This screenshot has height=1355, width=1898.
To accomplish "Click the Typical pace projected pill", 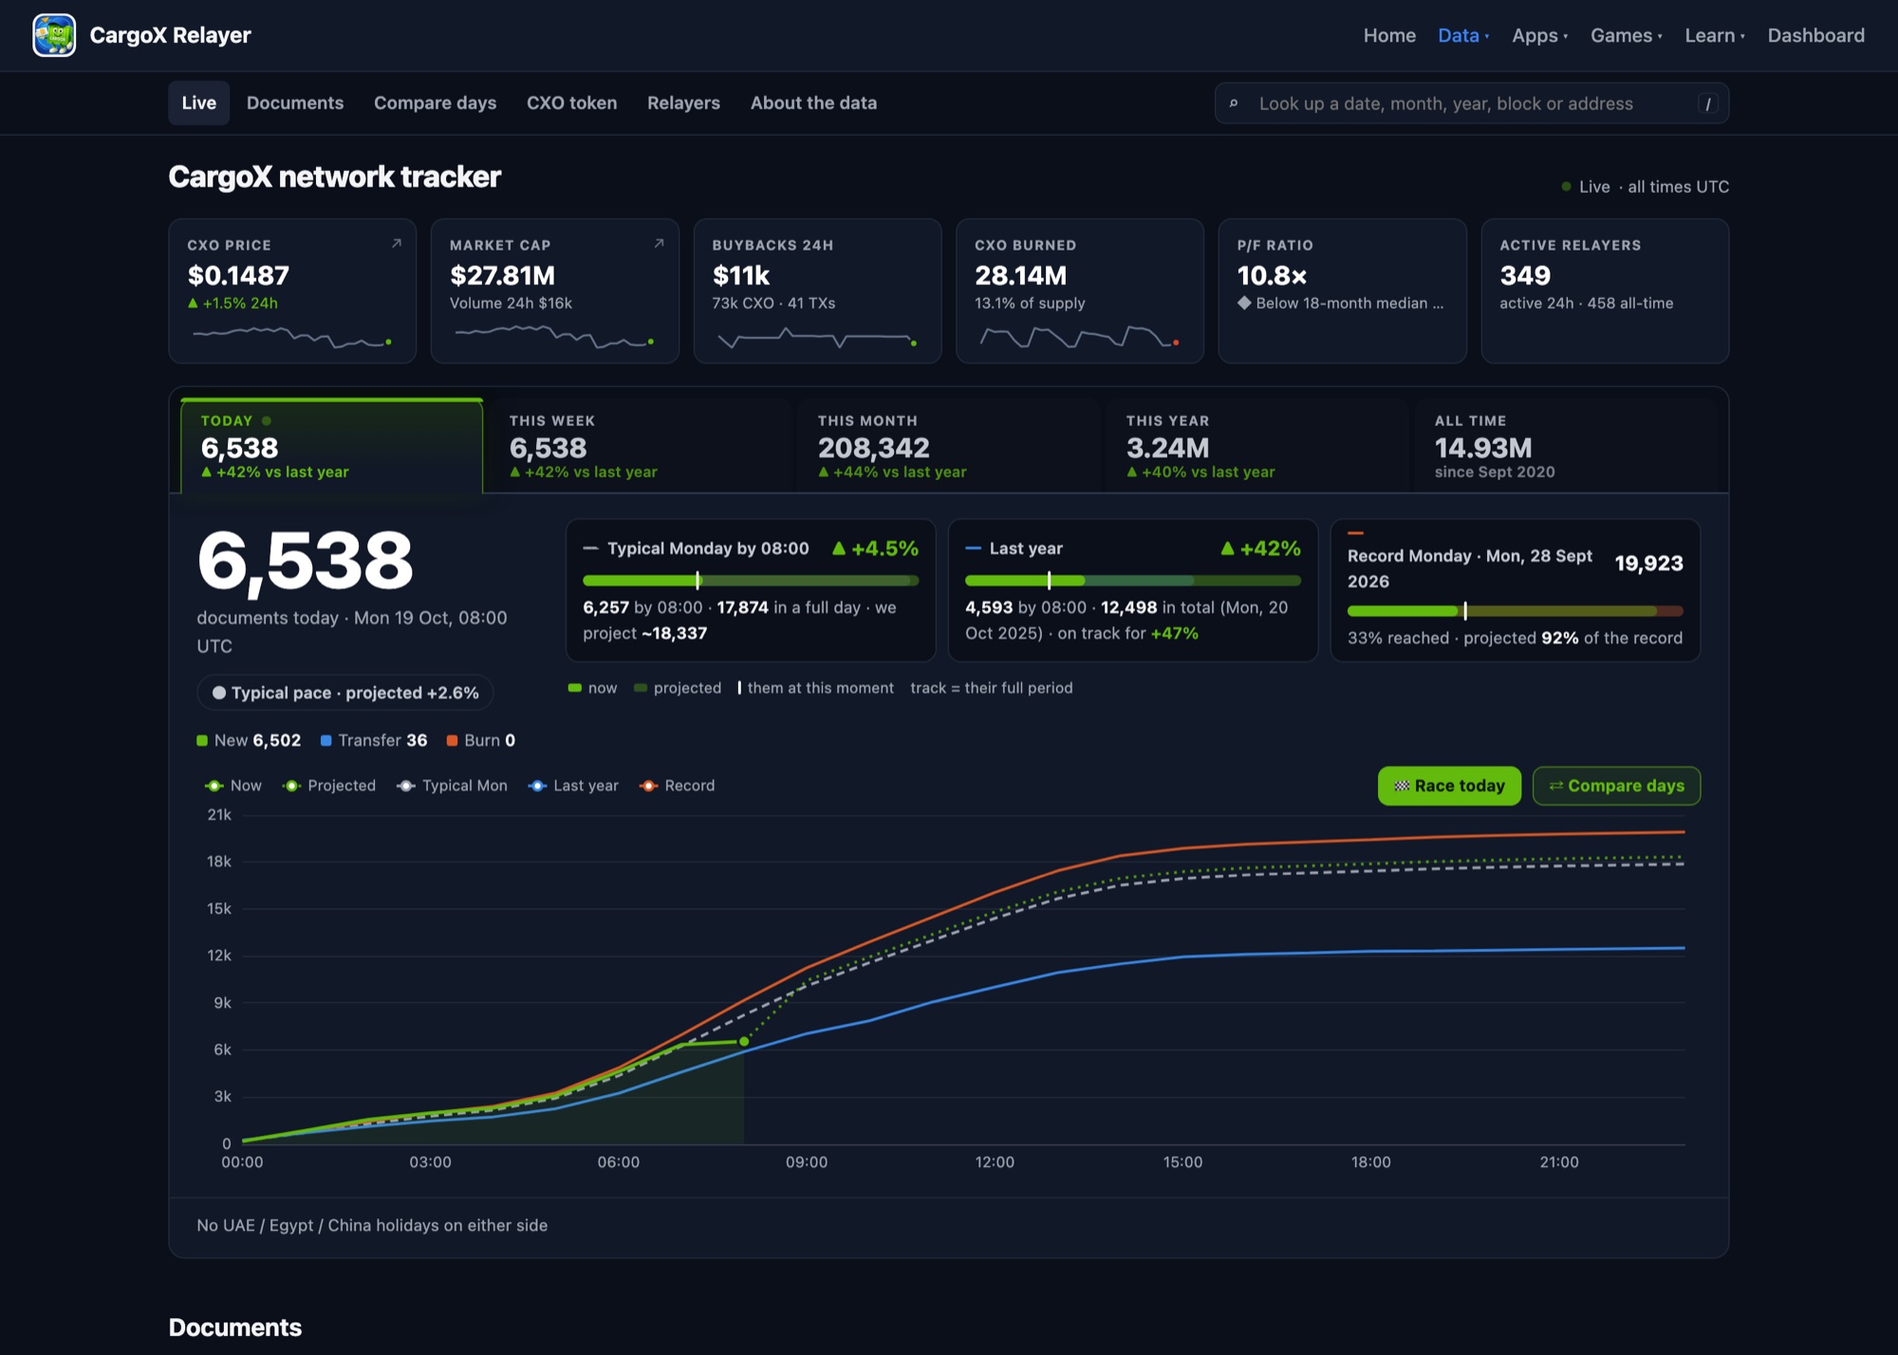I will click(x=345, y=693).
